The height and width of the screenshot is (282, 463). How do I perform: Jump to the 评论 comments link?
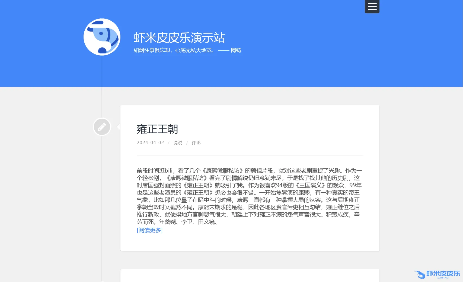196,143
